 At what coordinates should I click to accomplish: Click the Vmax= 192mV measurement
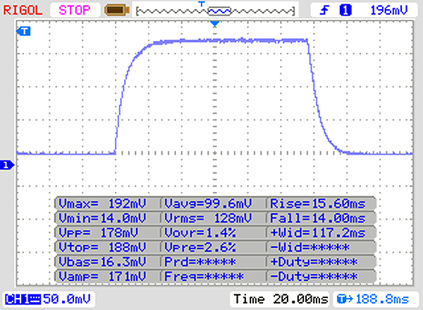(x=102, y=203)
